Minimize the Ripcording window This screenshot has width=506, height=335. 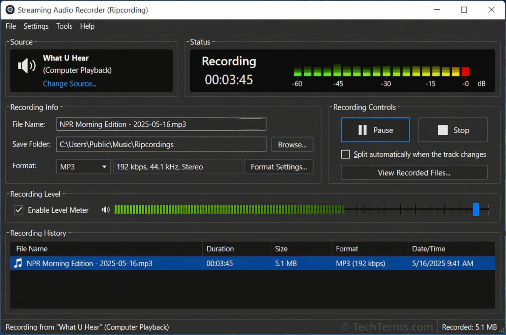click(x=437, y=10)
